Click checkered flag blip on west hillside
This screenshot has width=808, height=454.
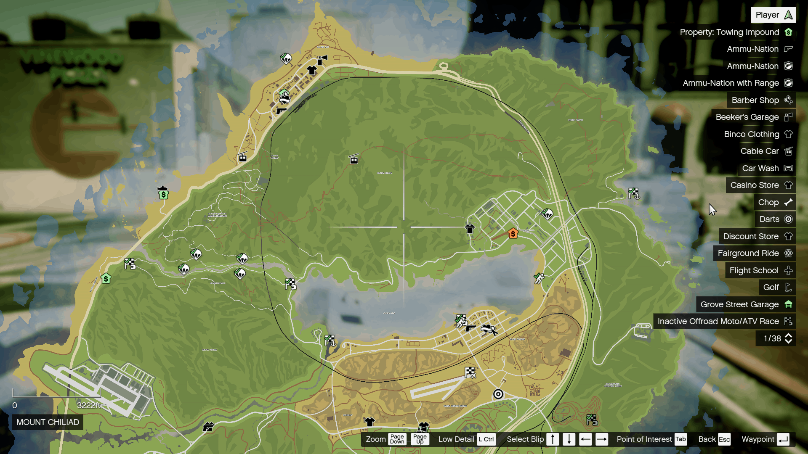(x=130, y=264)
